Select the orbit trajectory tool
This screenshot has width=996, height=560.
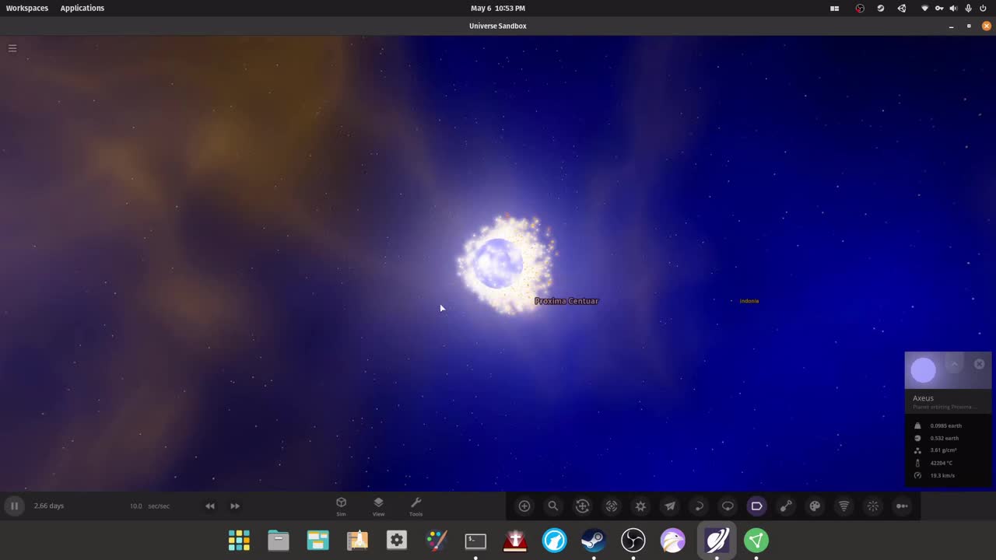699,506
